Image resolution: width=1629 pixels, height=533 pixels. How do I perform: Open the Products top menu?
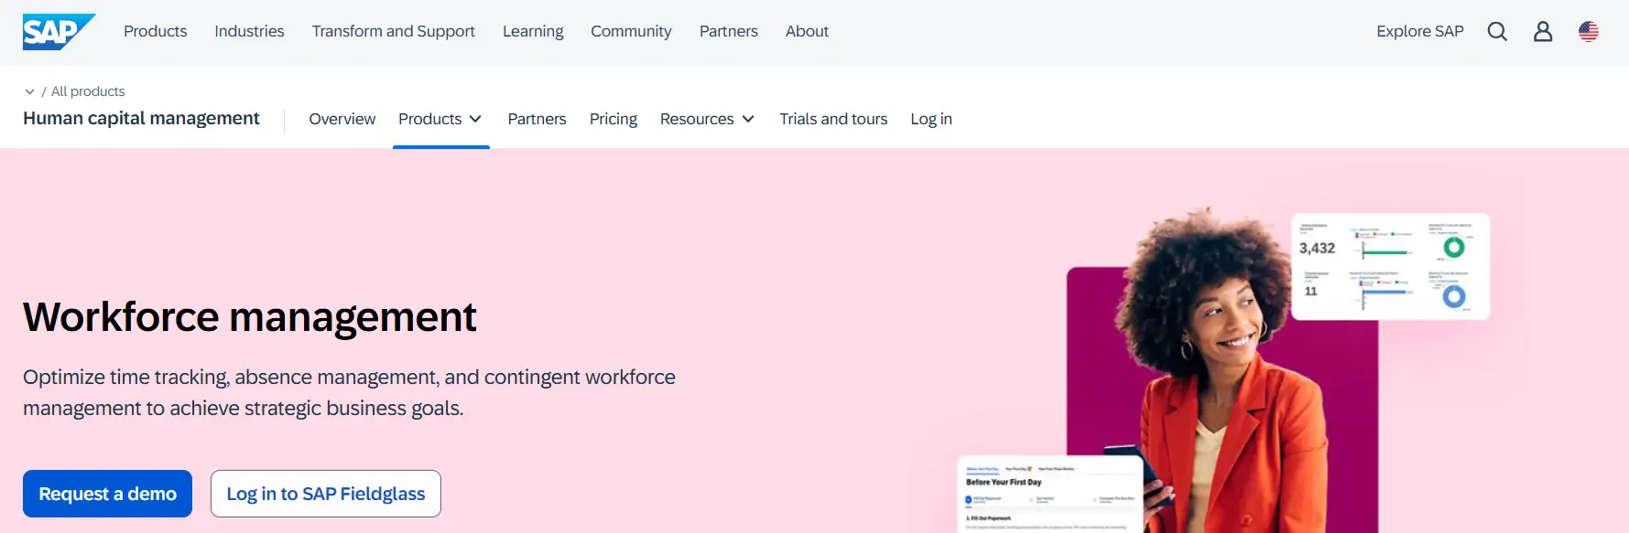(155, 31)
